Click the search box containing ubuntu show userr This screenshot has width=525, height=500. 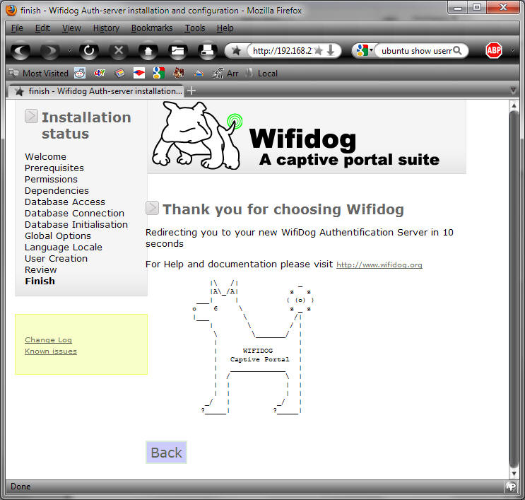tap(416, 51)
